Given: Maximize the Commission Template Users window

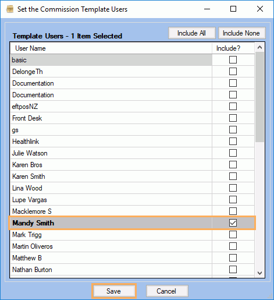Looking at the screenshot, I should point(233,9).
